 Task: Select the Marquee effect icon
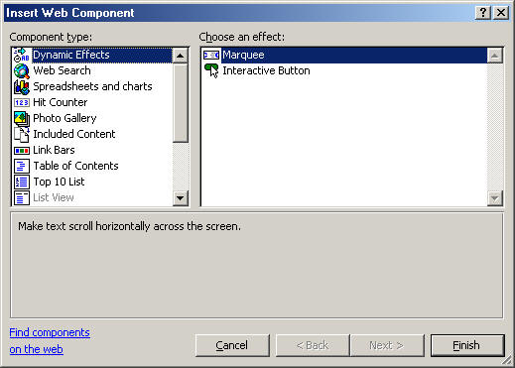(x=211, y=55)
